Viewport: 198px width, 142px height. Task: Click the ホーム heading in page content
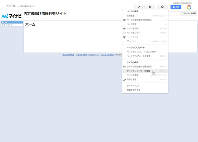click(30, 24)
